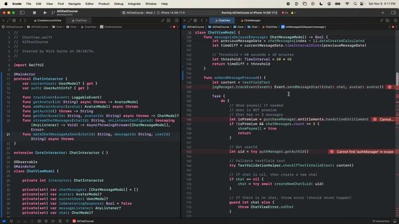Jump to the issue via right jump bar error badge
Image resolution: width=399 pixels, height=224 pixels.
point(393,27)
